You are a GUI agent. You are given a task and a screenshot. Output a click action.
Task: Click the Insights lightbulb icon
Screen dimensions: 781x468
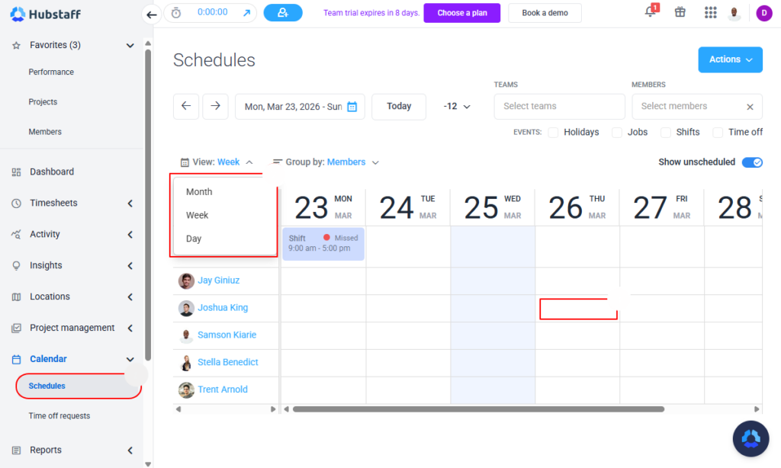point(17,266)
